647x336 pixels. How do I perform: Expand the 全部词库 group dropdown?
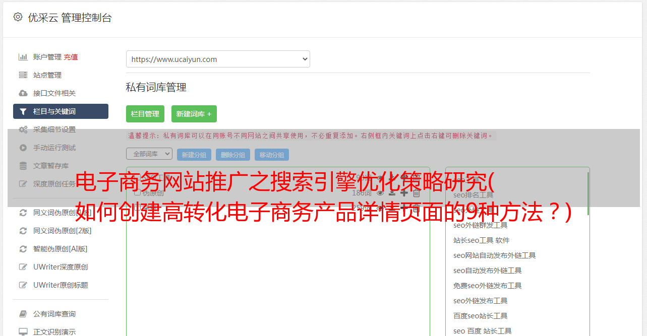149,154
